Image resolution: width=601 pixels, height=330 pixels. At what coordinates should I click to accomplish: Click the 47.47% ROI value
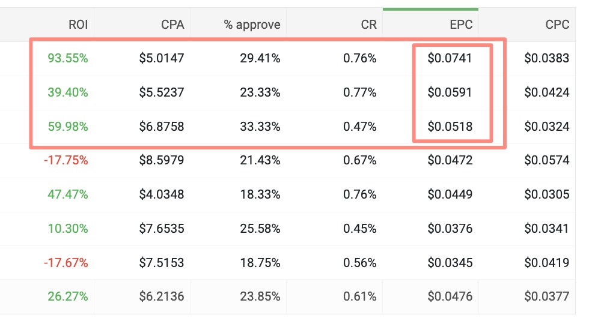click(67, 194)
